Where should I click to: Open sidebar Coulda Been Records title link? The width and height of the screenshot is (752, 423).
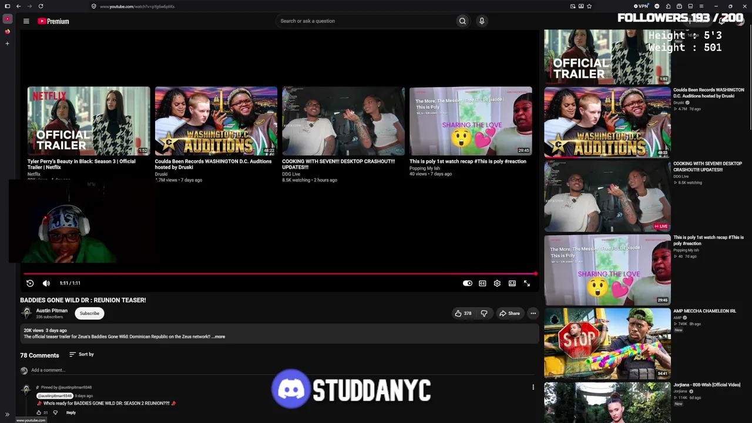point(709,93)
